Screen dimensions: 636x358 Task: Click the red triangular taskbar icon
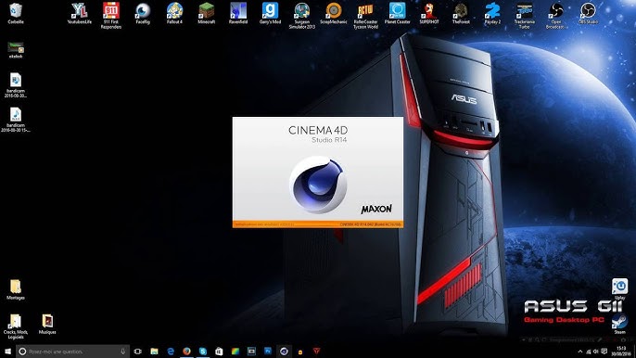(x=316, y=352)
